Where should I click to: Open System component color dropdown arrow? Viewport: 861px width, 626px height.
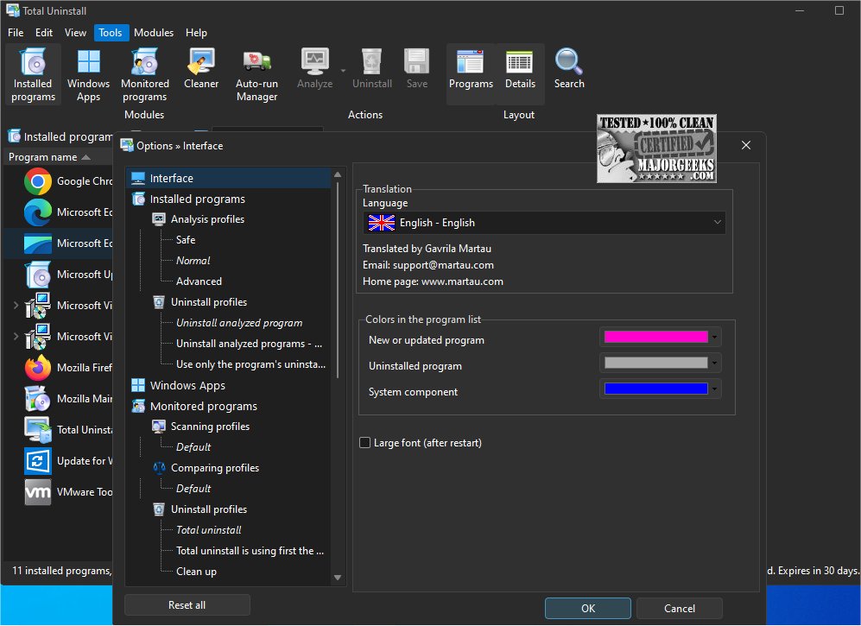[714, 389]
